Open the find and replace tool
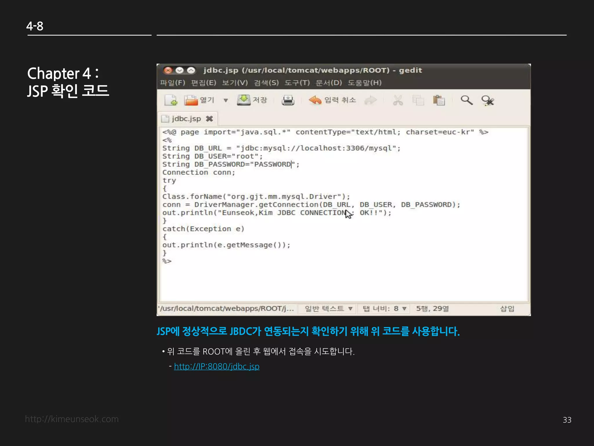 (x=488, y=100)
